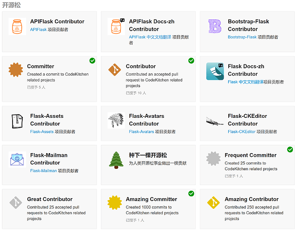This screenshot has width=298, height=232.
Task: Open the Bootstrap-Flask project link
Action: tap(242, 37)
